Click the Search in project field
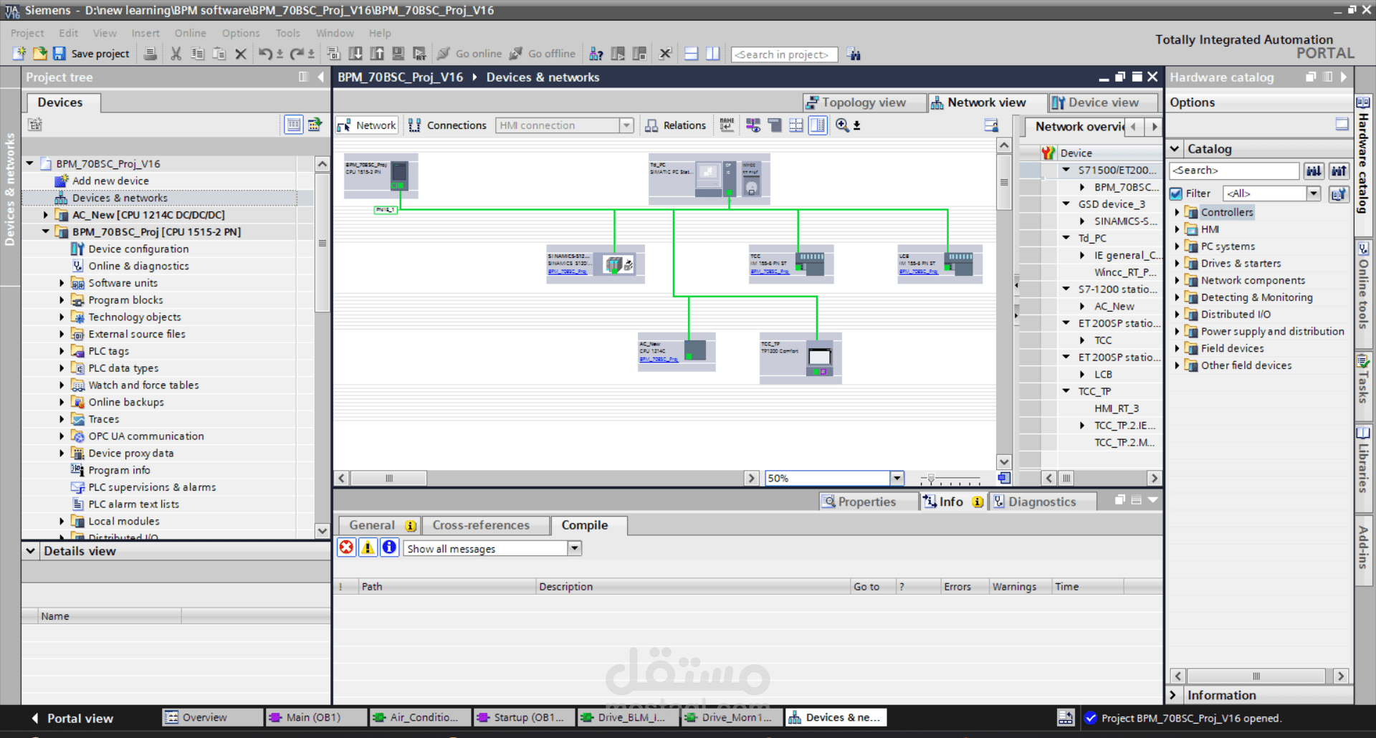This screenshot has width=1376, height=738. (784, 54)
